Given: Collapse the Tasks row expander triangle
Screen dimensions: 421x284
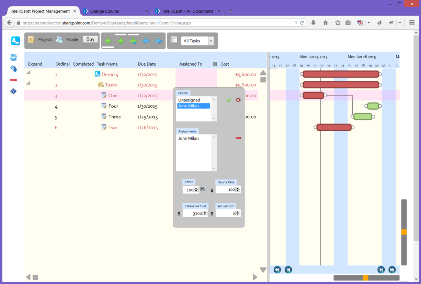Looking at the screenshot, I should coord(28,83).
